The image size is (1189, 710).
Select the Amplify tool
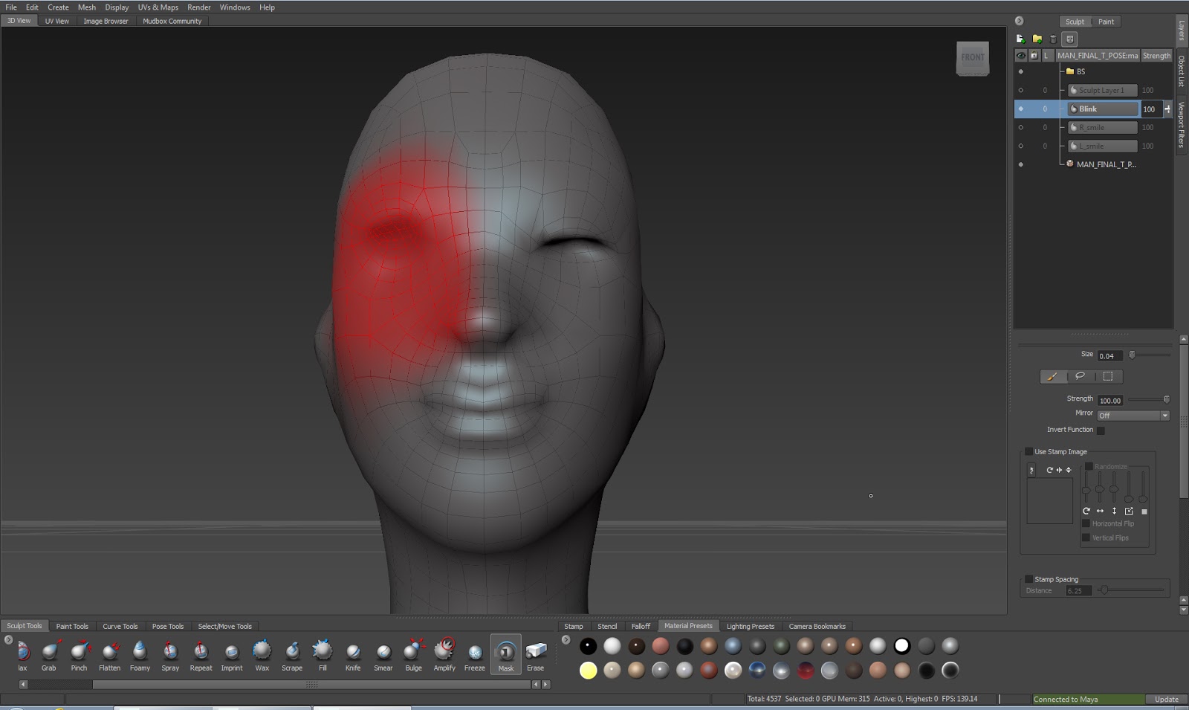[444, 653]
